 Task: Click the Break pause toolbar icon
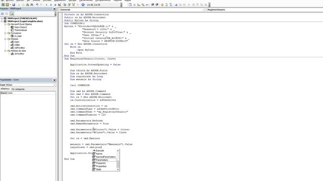point(51,5)
